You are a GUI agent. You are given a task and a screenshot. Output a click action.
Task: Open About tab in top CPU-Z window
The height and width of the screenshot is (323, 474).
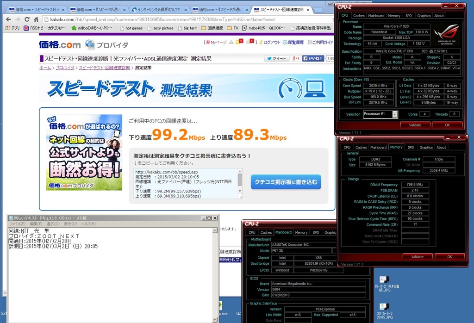click(x=439, y=16)
